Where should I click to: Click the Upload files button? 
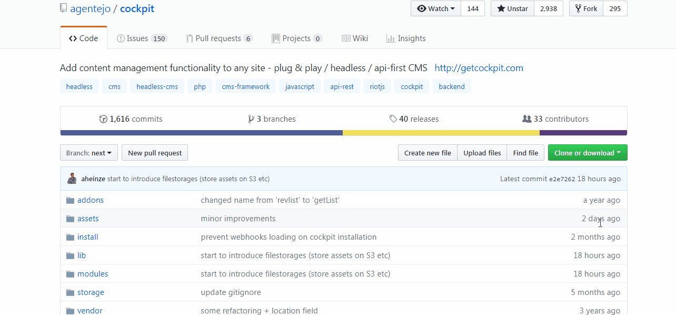(482, 153)
